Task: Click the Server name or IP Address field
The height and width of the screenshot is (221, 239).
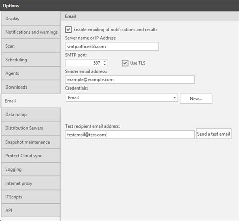Action: pos(112,47)
